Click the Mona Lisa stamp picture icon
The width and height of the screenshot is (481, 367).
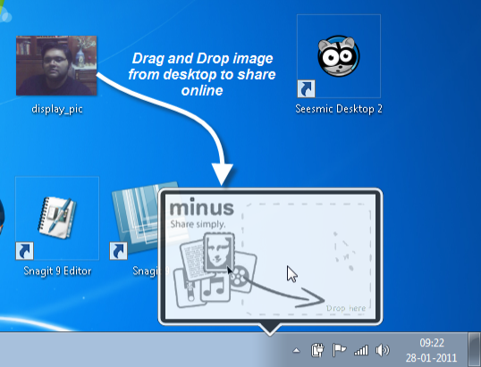point(219,252)
